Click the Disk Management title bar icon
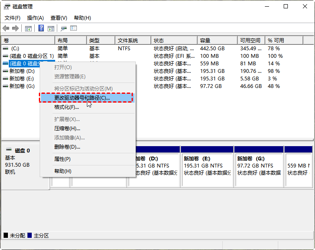The height and width of the screenshot is (250, 315). [x=8, y=7]
